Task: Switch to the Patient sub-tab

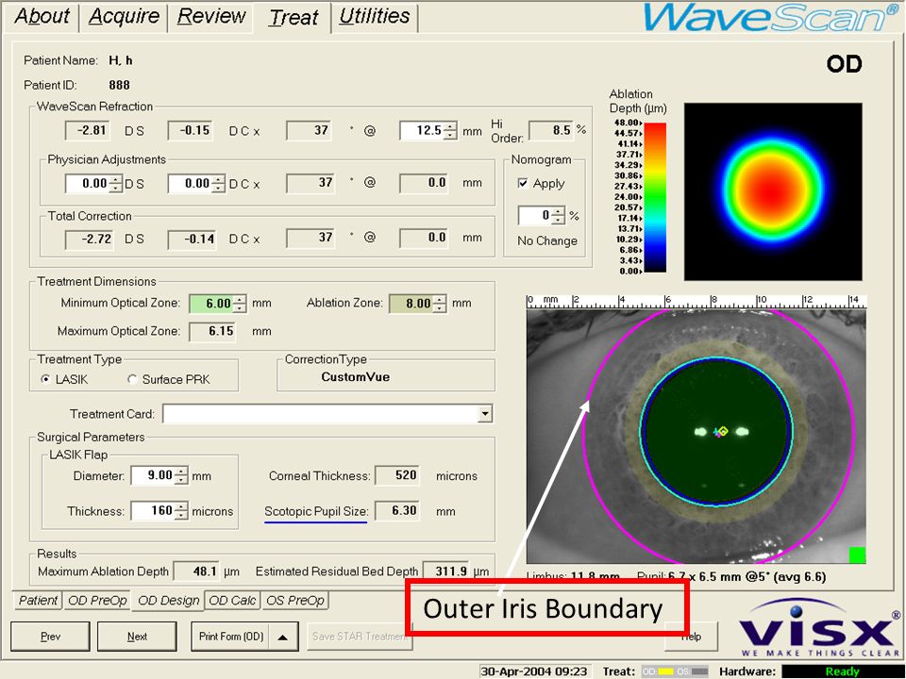Action: tap(38, 601)
